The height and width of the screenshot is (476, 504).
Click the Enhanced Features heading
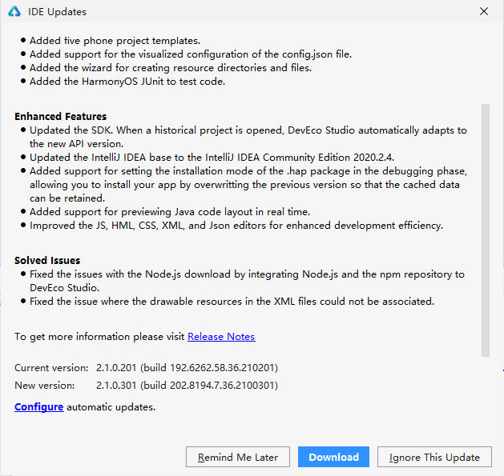point(60,116)
